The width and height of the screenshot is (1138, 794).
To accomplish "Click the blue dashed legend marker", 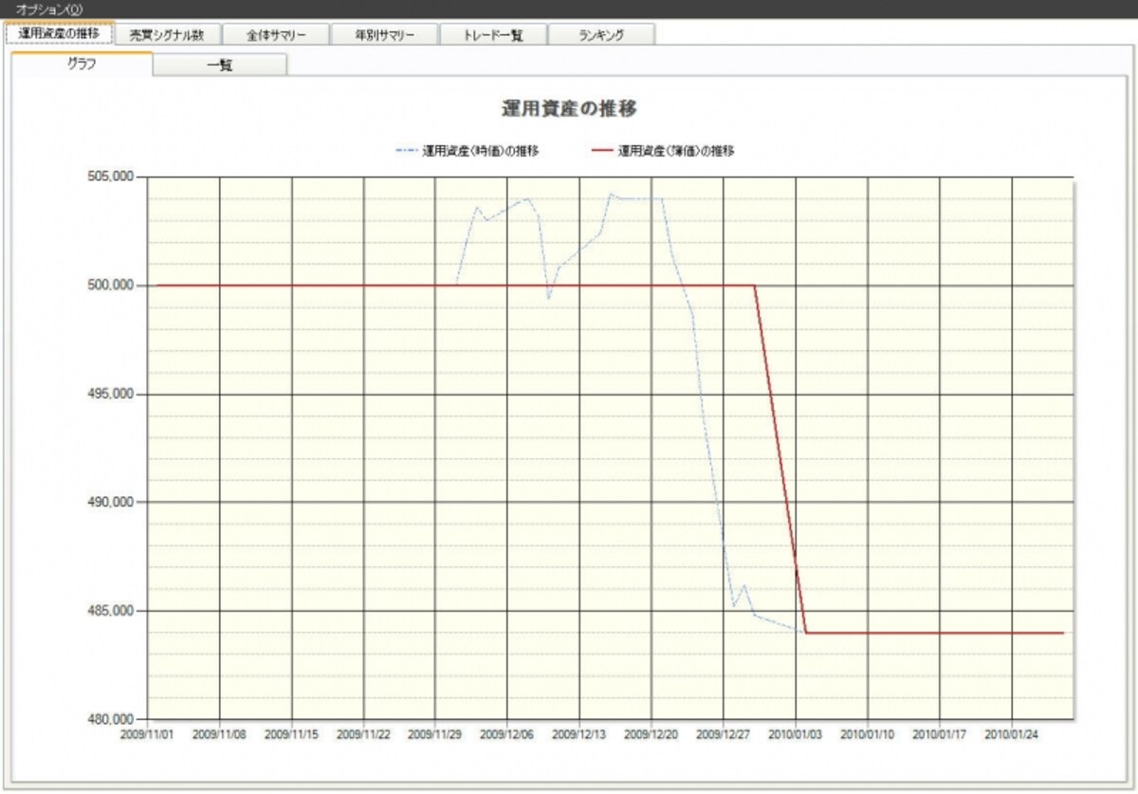I will pyautogui.click(x=406, y=150).
